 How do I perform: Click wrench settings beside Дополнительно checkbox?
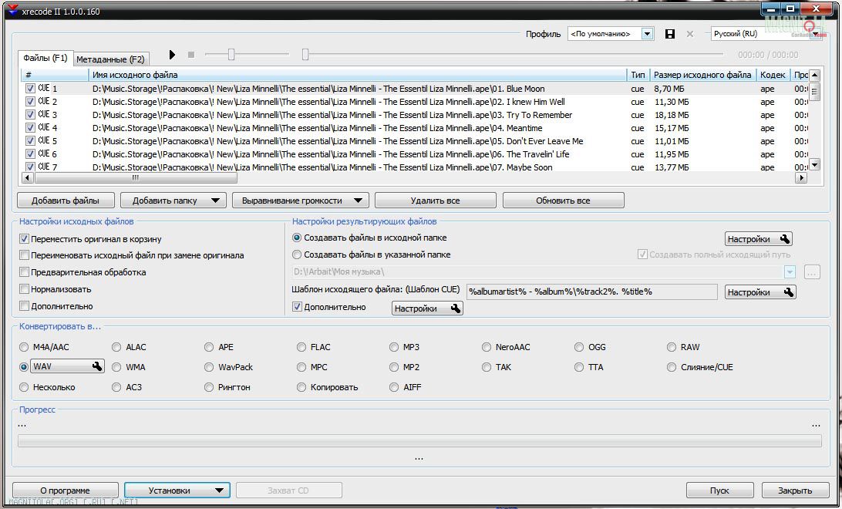tap(455, 308)
